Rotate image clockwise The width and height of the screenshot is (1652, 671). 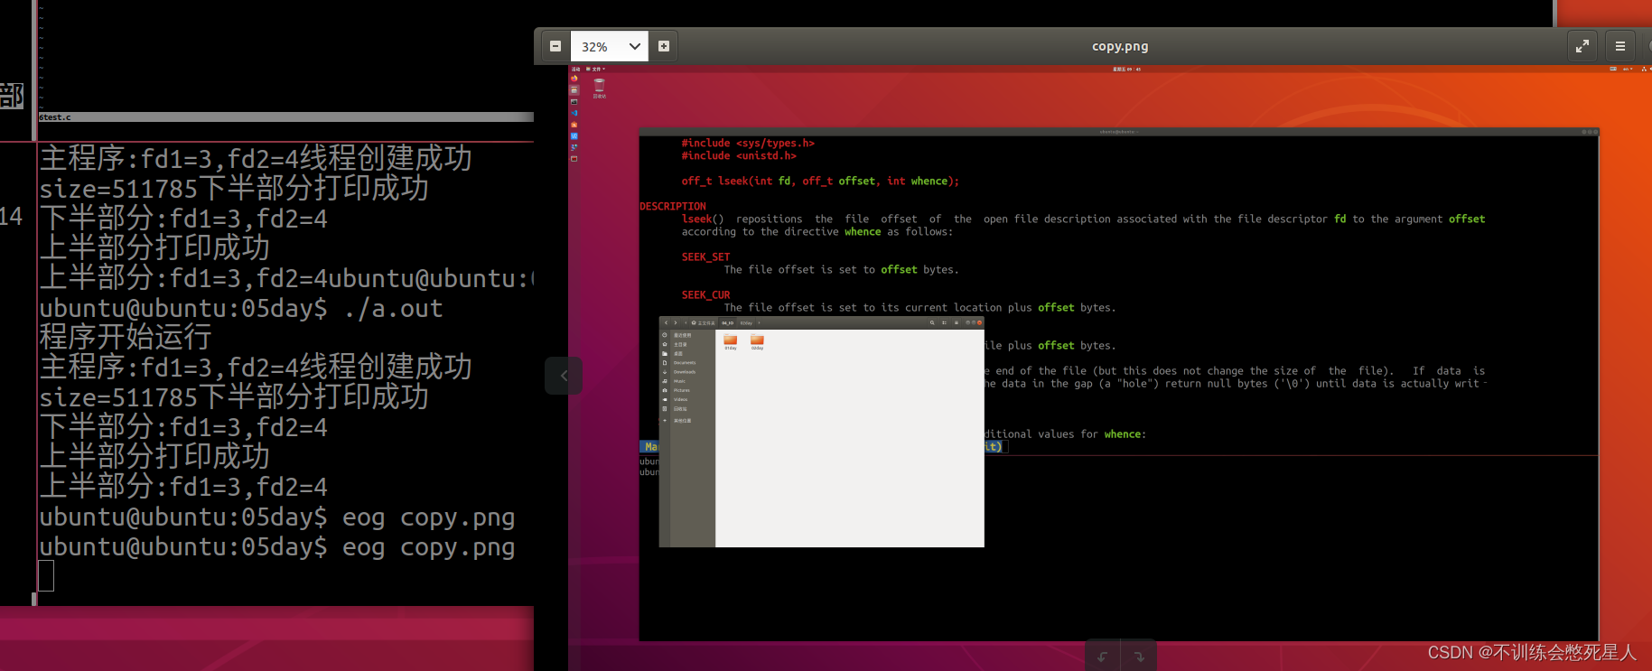(x=1139, y=657)
